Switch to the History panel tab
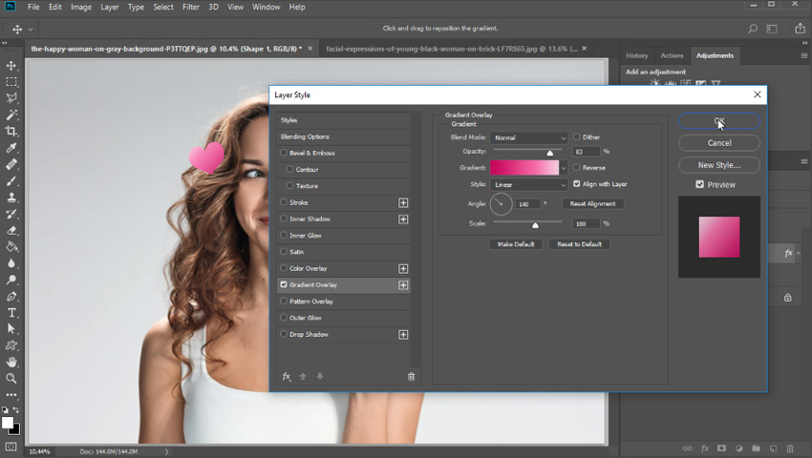This screenshot has height=458, width=812. pyautogui.click(x=636, y=55)
